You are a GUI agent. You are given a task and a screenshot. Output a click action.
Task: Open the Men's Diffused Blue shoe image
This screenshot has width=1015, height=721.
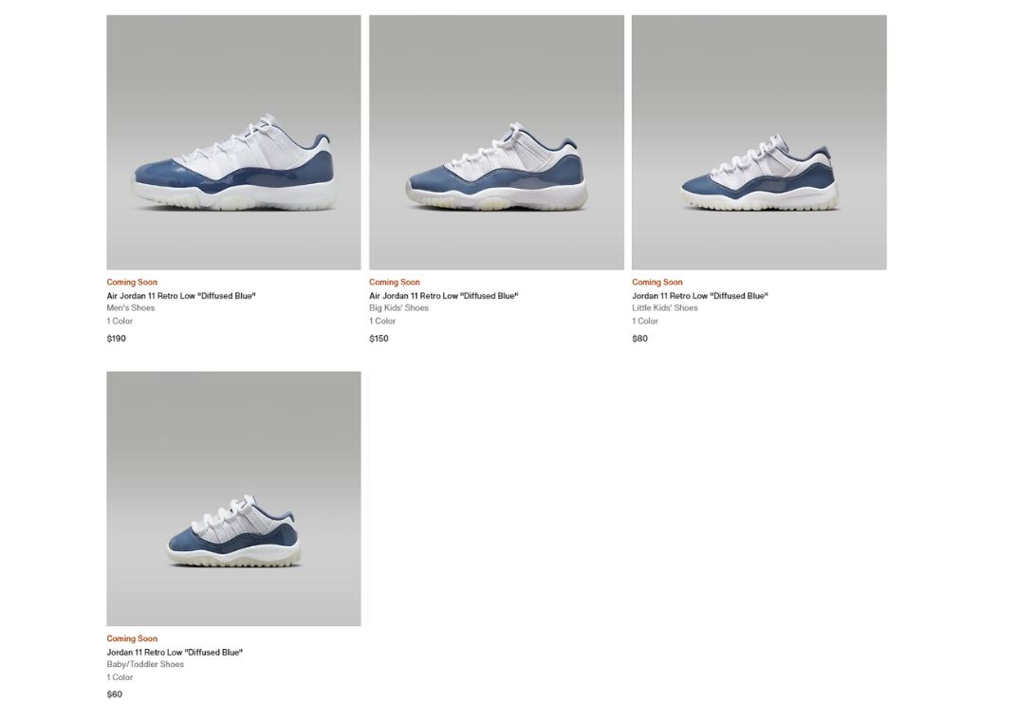(233, 142)
